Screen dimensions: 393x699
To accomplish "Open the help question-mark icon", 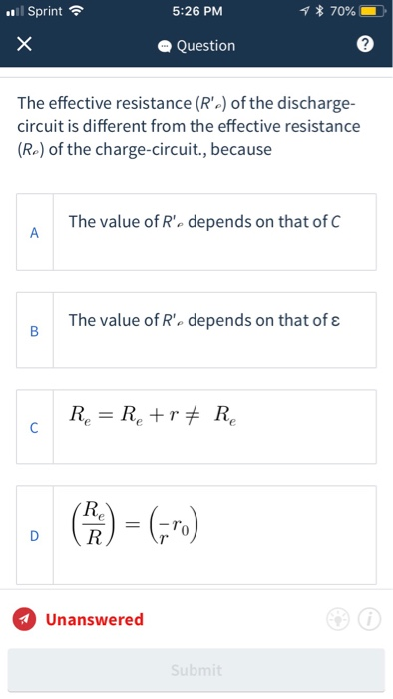I will [x=365, y=45].
